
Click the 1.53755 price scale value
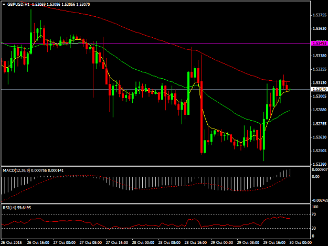pyautogui.click(x=320, y=15)
